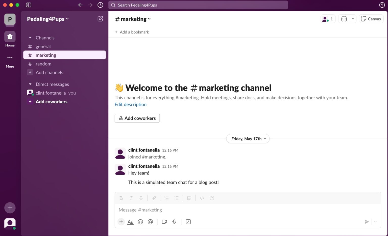Open send options arrow next to send
The image size is (388, 236).
pos(375,222)
